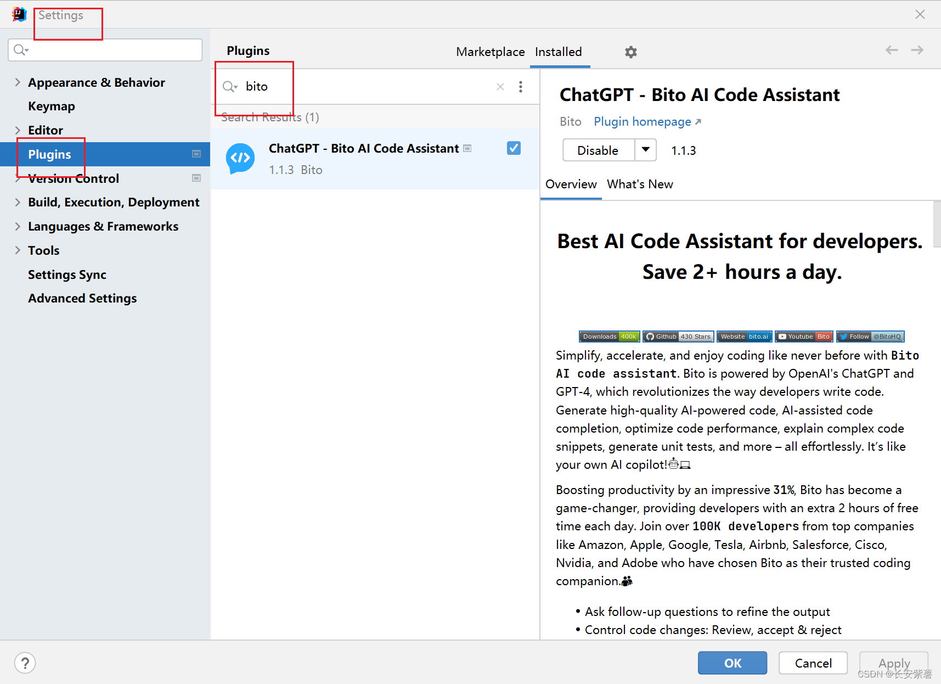Select the ChatGPT - Bito AI Code Assistant result
Screen dimensions: 941x684
coord(375,159)
